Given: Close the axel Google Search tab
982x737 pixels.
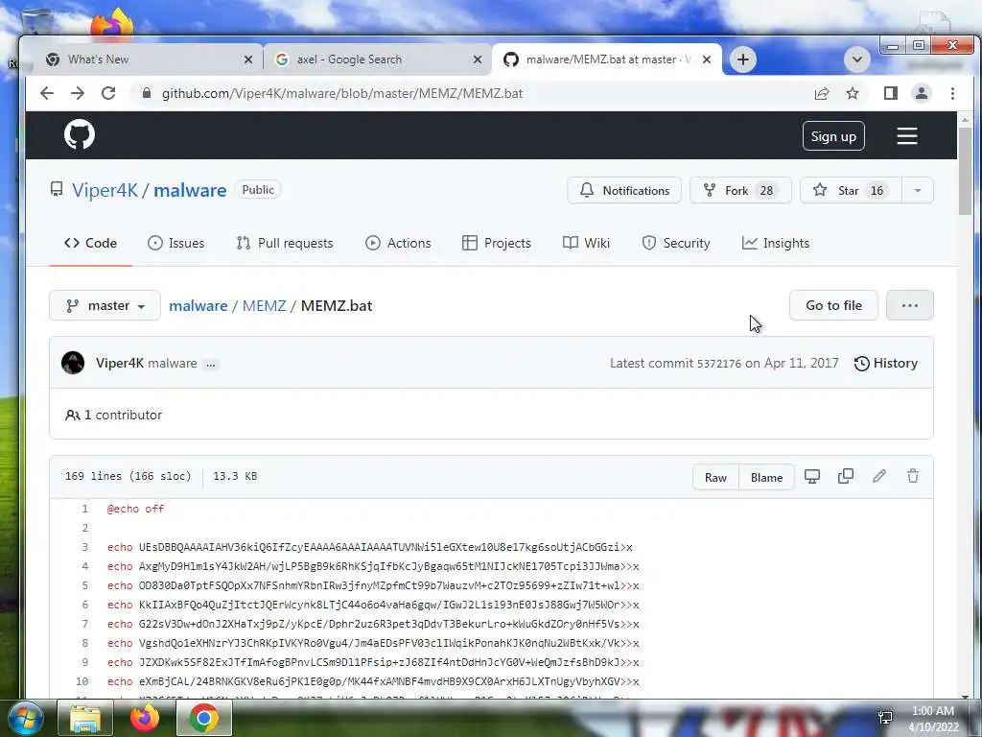Looking at the screenshot, I should coord(478,59).
